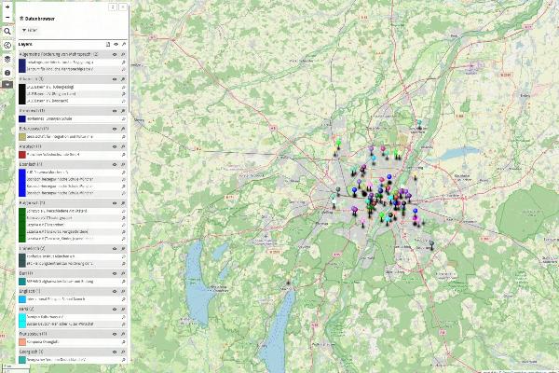Screen dimensions: 559x373
Task: Zoom to the Georgisch layer group
Action: point(123,352)
